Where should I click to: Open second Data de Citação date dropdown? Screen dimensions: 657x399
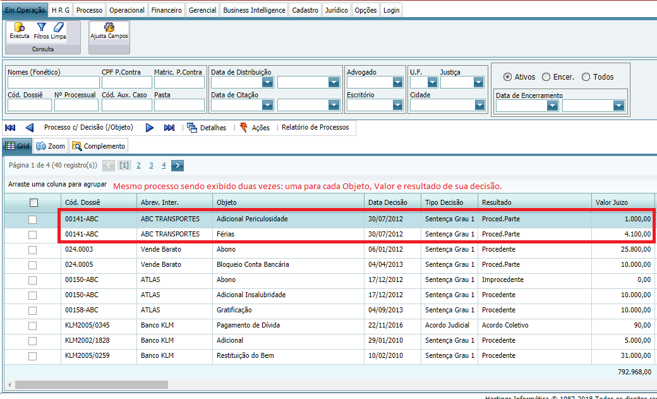point(334,105)
